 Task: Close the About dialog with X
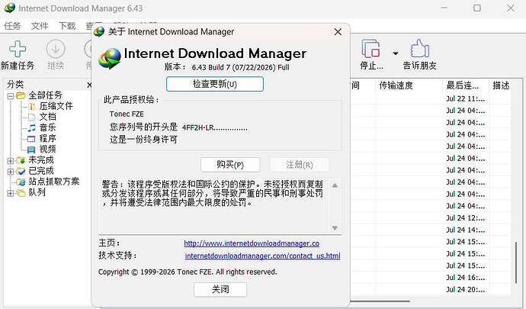click(x=338, y=32)
